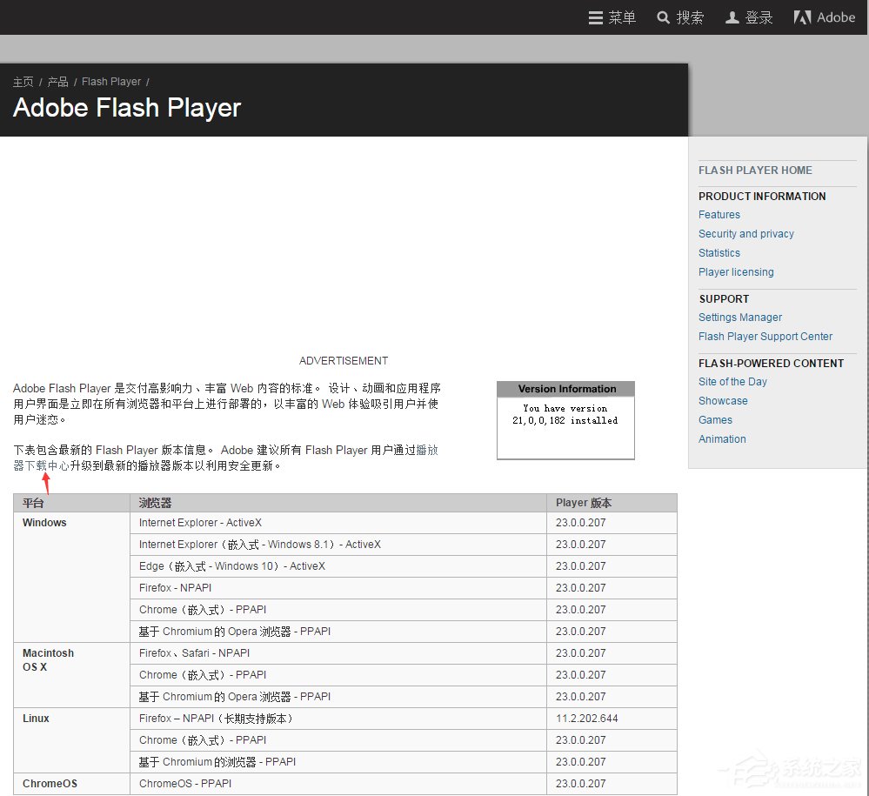Click the 产品 breadcrumb item

[57, 81]
